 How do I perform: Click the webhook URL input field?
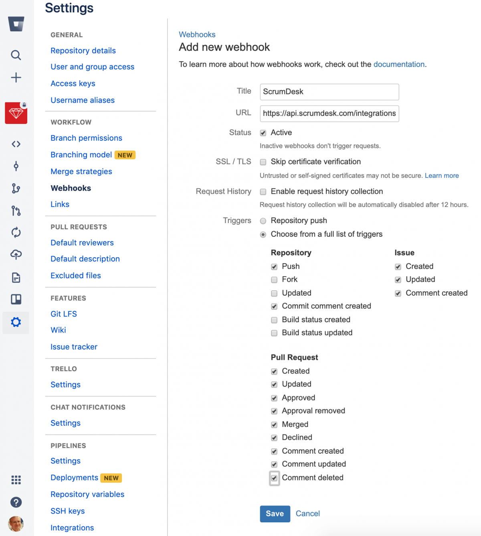click(329, 114)
